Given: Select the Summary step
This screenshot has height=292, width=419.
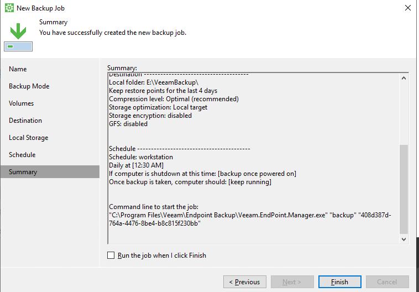Looking at the screenshot, I should [x=50, y=171].
